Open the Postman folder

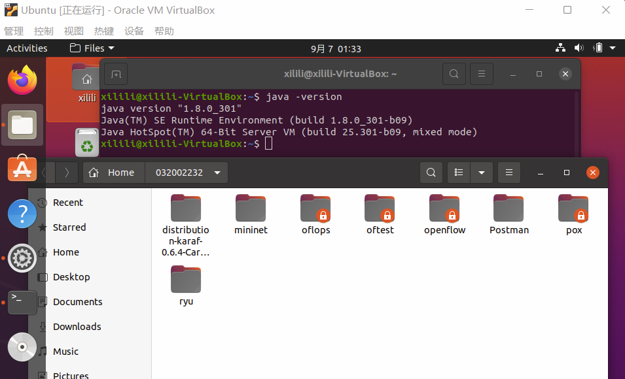click(x=509, y=215)
